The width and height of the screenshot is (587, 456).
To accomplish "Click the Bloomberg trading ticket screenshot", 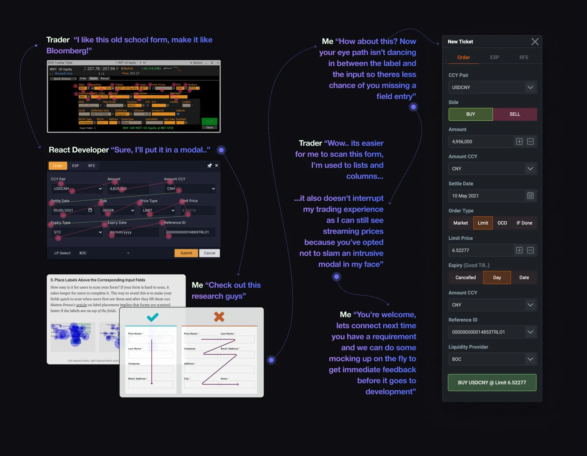I will (x=134, y=96).
